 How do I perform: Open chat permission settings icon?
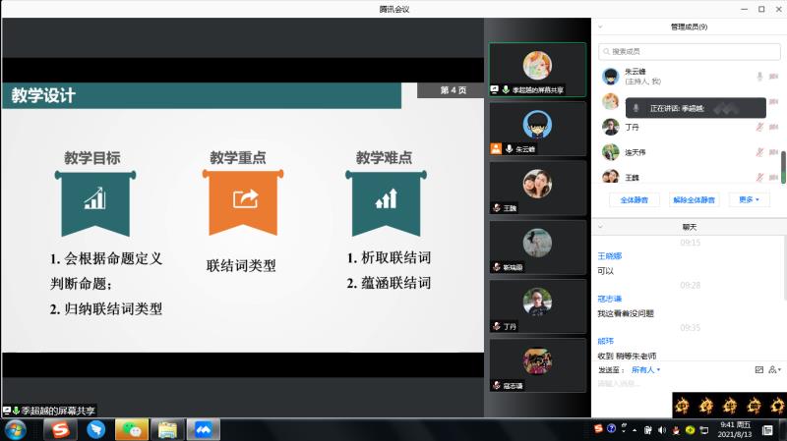[776, 370]
